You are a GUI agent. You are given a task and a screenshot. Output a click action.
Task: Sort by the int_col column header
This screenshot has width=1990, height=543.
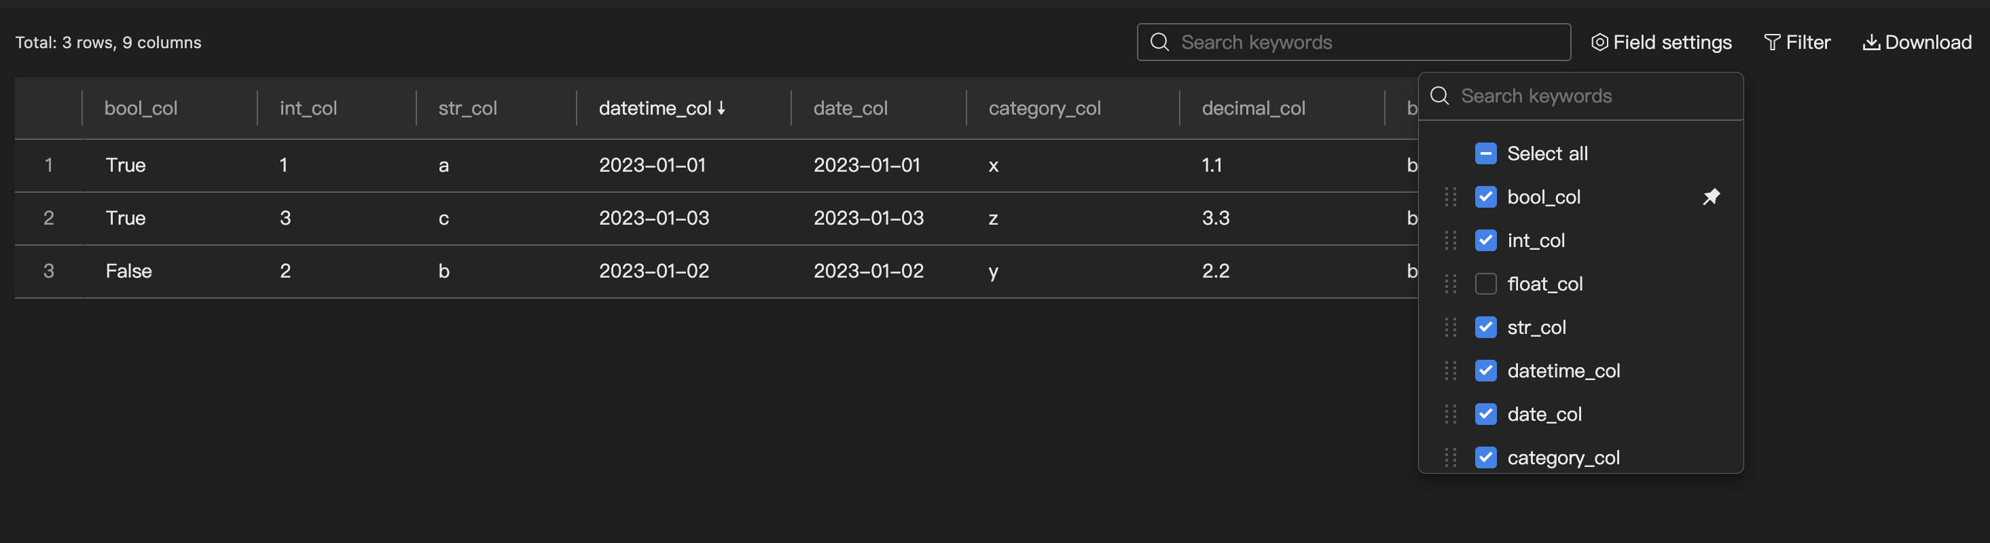click(x=308, y=108)
